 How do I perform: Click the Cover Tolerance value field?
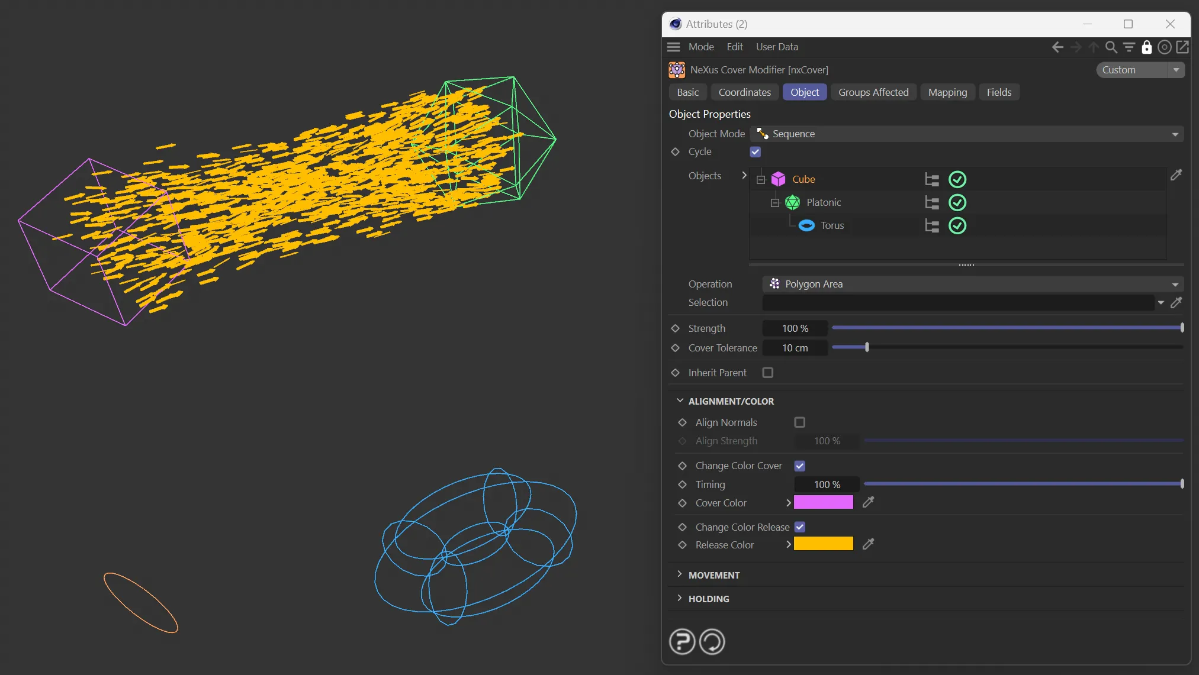795,348
